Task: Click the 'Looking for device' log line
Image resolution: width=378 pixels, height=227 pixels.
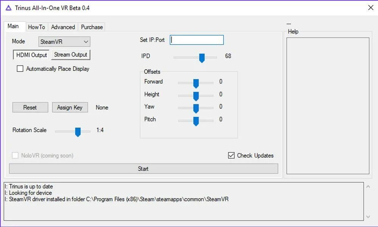Action: (28, 193)
